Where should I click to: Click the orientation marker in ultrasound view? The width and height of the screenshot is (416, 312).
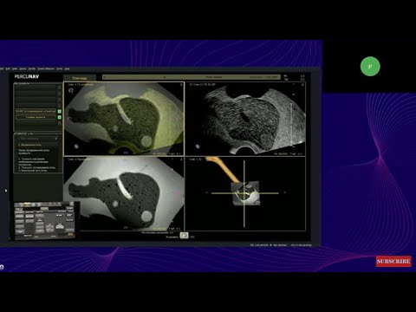(x=198, y=146)
